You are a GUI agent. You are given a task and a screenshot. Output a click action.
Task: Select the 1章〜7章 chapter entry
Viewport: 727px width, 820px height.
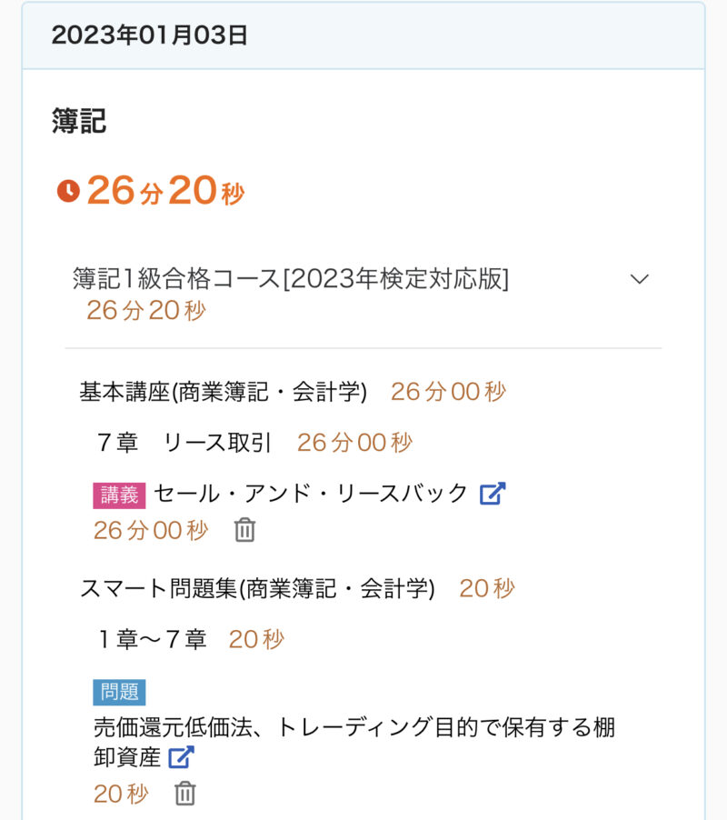tap(153, 640)
